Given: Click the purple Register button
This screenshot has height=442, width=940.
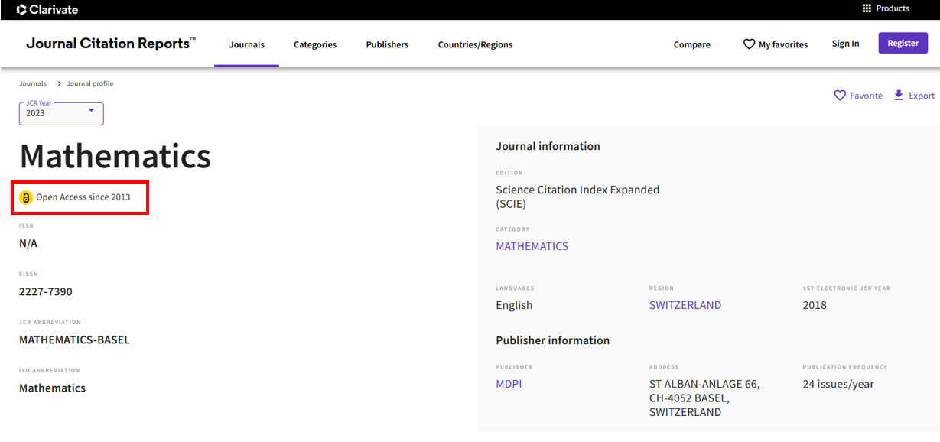Looking at the screenshot, I should point(903,43).
